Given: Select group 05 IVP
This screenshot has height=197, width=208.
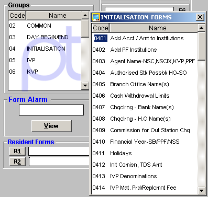Looking at the screenshot, I should [x=45, y=60].
